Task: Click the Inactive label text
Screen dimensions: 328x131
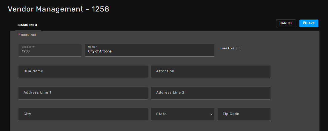Action: click(227, 48)
